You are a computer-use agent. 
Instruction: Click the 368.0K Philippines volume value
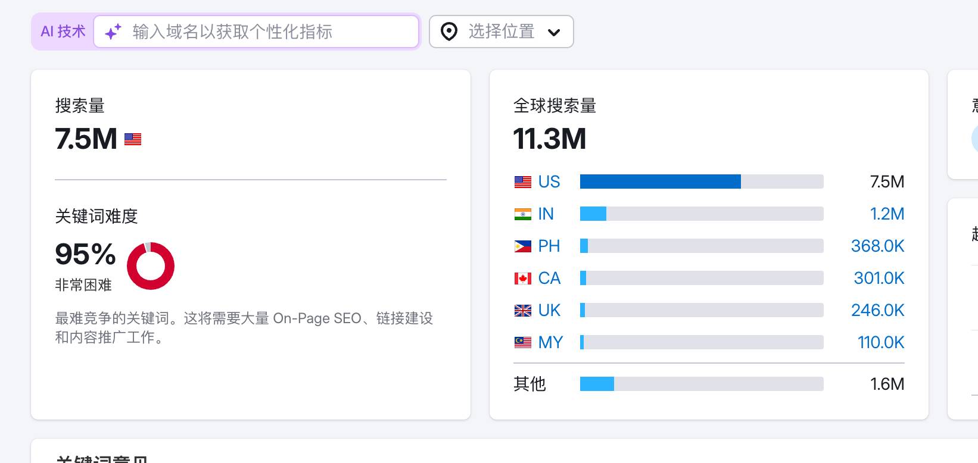[x=878, y=246]
